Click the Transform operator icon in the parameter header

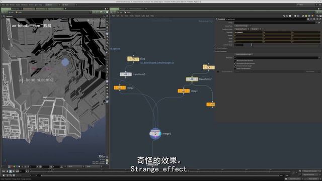(x=217, y=19)
